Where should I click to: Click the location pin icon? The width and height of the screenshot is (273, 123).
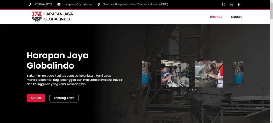point(99,5)
